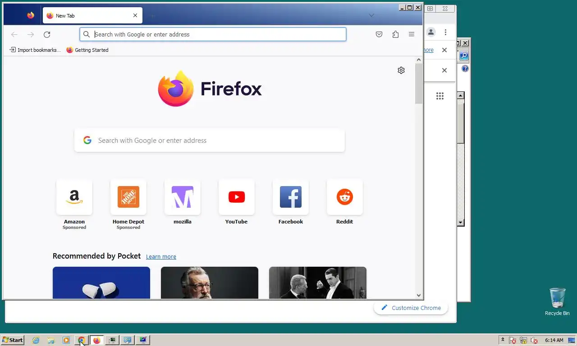The width and height of the screenshot is (577, 346).
Task: Dismiss the upper Chrome notification bar
Action: pyautogui.click(x=444, y=50)
